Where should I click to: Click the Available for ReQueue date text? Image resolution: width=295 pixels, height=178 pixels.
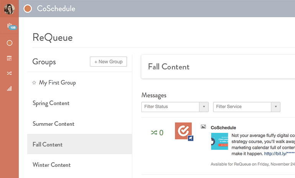(x=253, y=164)
